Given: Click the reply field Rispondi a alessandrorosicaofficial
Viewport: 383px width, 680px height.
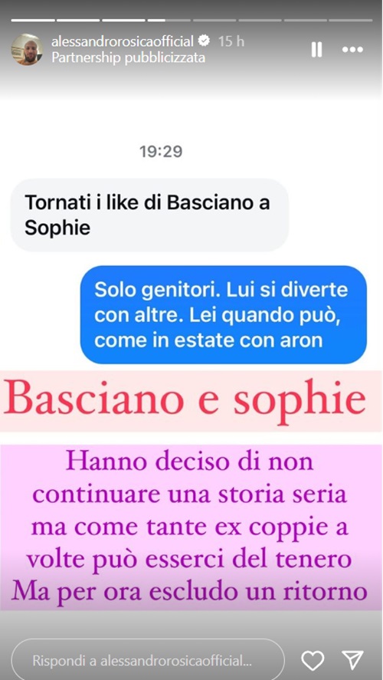Looking at the screenshot, I should pyautogui.click(x=148, y=662).
